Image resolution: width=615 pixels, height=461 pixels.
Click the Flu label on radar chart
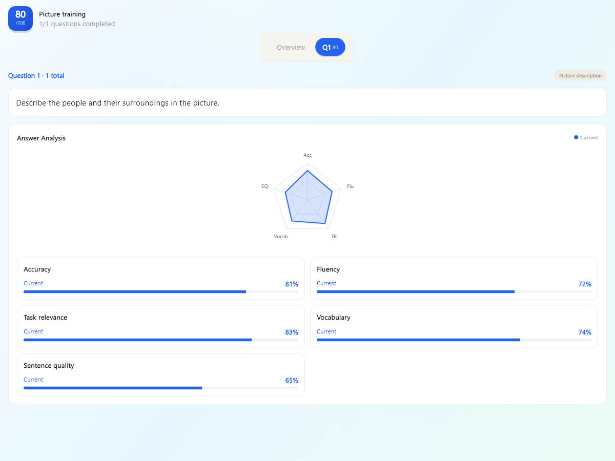(x=350, y=186)
